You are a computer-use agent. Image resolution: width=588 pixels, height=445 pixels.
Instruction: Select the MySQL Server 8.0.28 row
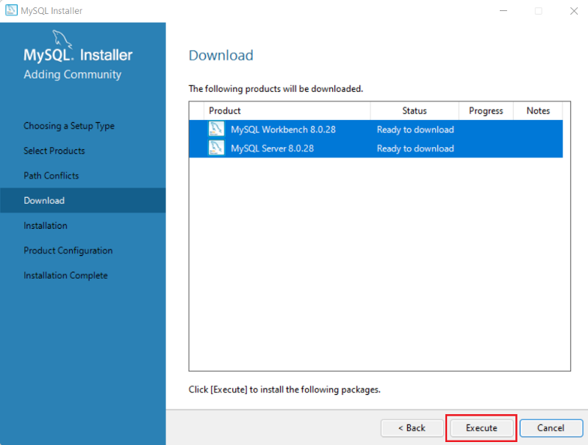coord(376,148)
